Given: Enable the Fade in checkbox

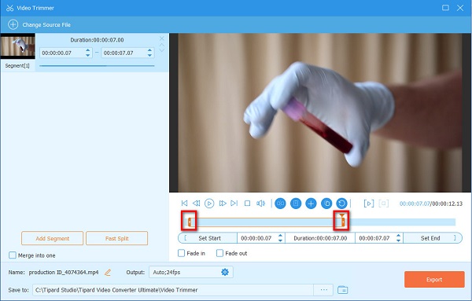Looking at the screenshot, I should coord(181,253).
